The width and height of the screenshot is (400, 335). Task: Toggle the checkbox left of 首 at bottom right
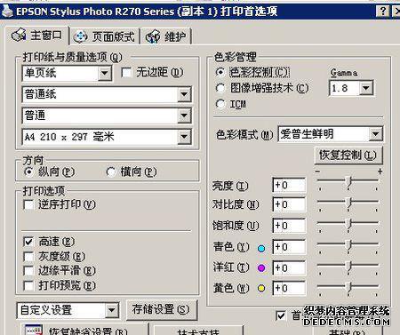281,315
